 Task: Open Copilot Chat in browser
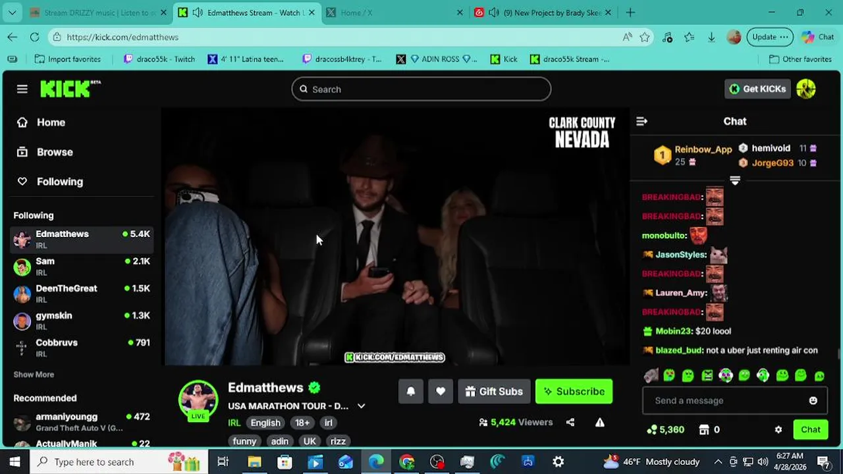818,37
